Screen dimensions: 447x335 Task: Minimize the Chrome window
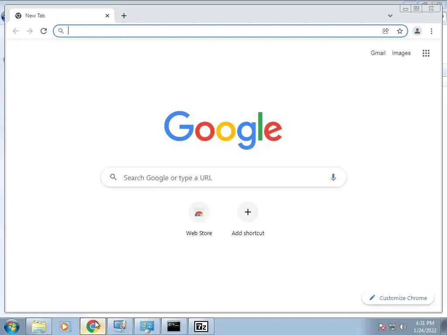coord(406,9)
